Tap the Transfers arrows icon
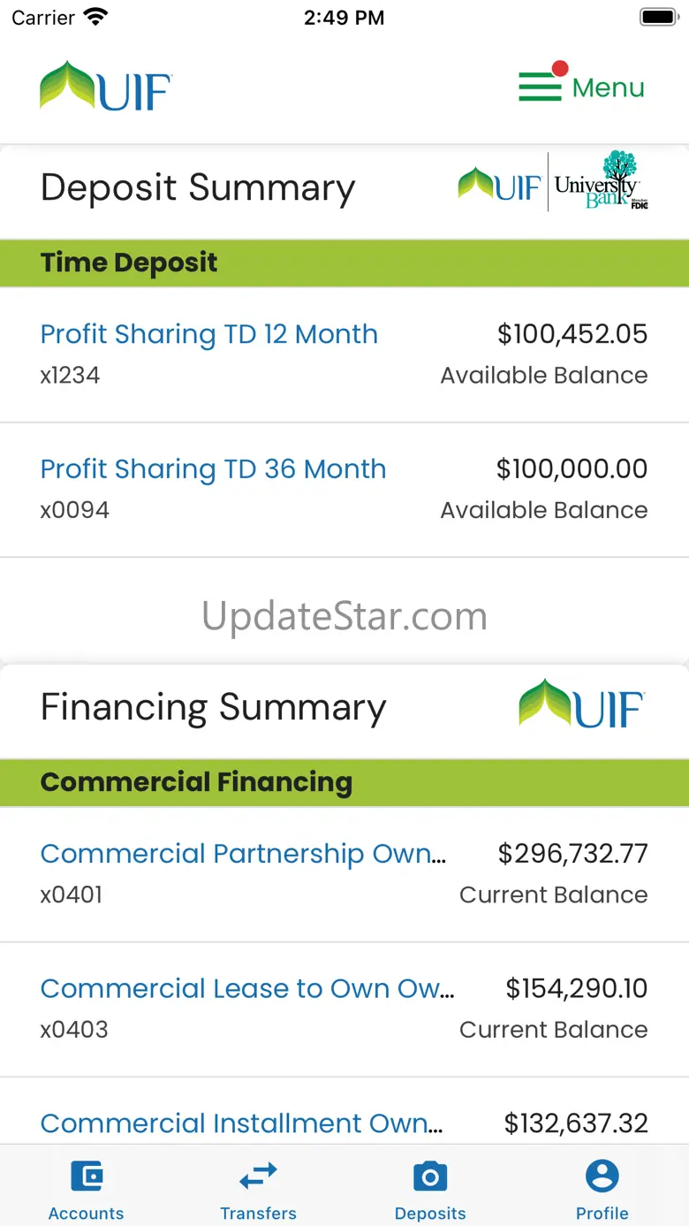This screenshot has width=689, height=1226. pos(258,1177)
